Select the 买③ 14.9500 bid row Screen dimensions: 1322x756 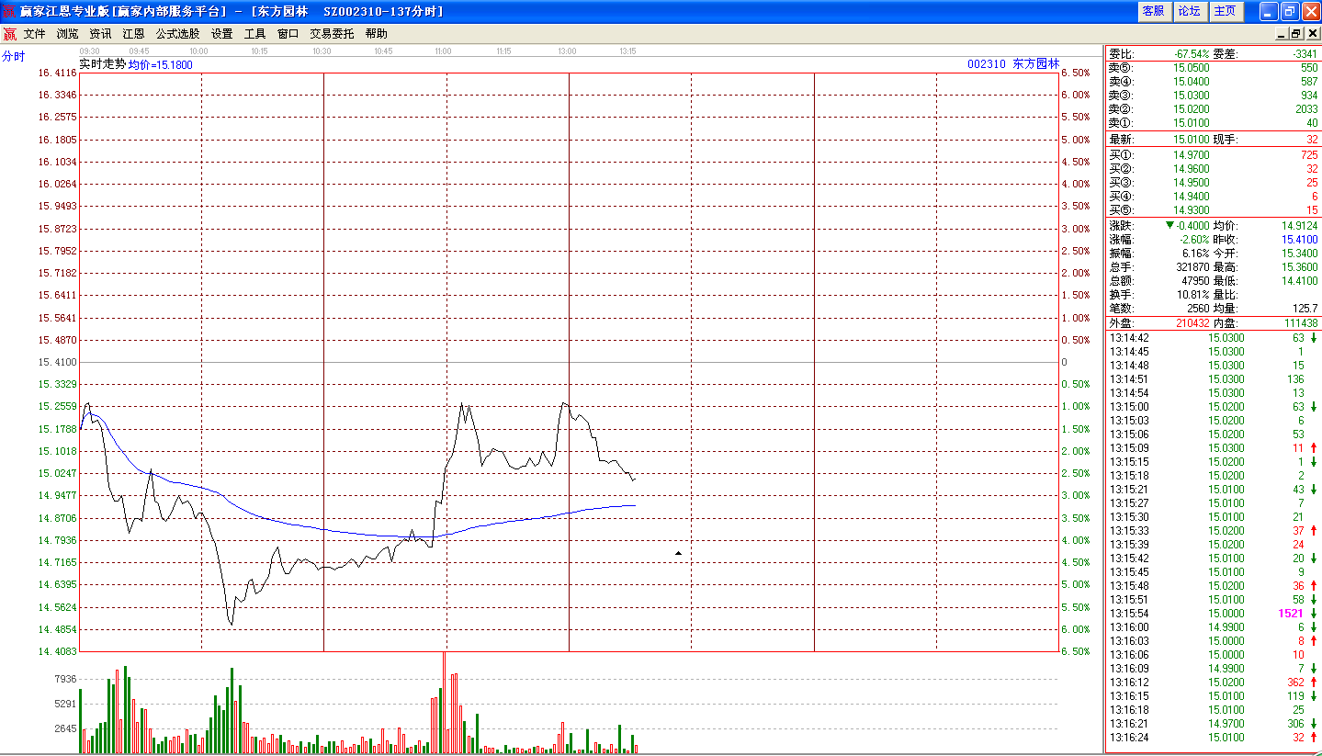[1213, 183]
